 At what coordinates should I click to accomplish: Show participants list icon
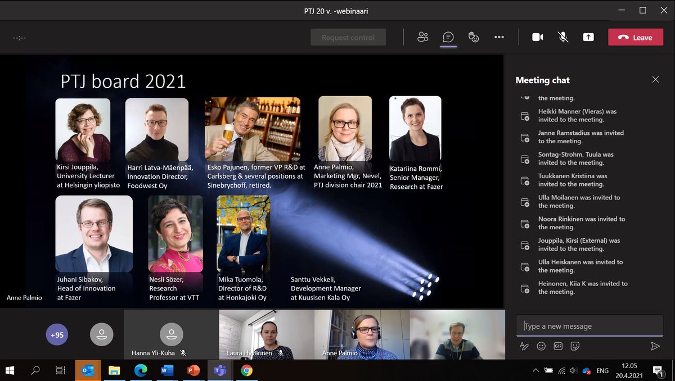pyautogui.click(x=423, y=37)
